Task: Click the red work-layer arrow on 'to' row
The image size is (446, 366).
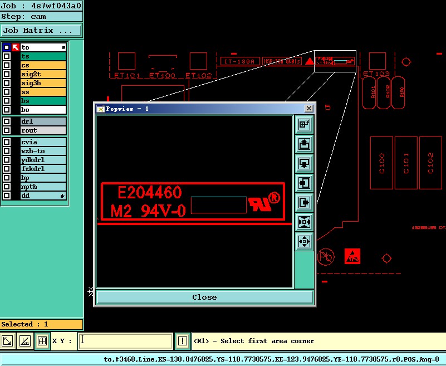Action: click(x=16, y=47)
